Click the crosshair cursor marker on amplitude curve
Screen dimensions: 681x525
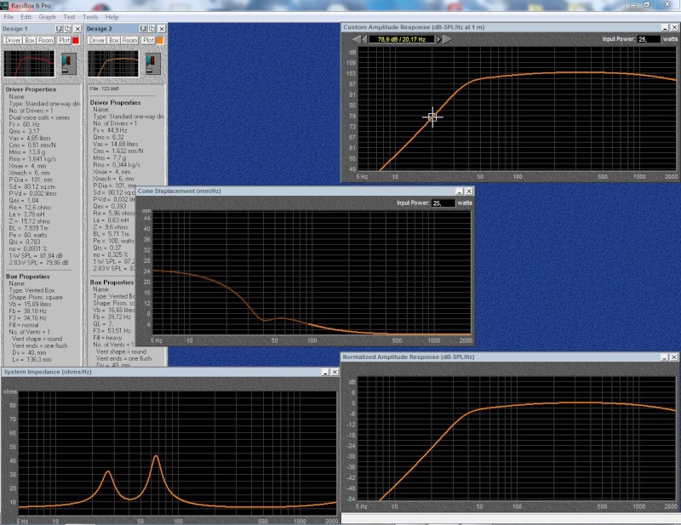[432, 117]
